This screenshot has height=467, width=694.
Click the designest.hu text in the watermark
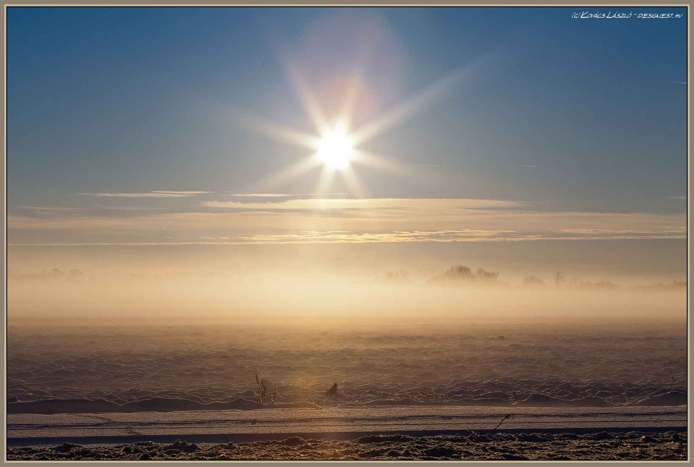(x=660, y=15)
